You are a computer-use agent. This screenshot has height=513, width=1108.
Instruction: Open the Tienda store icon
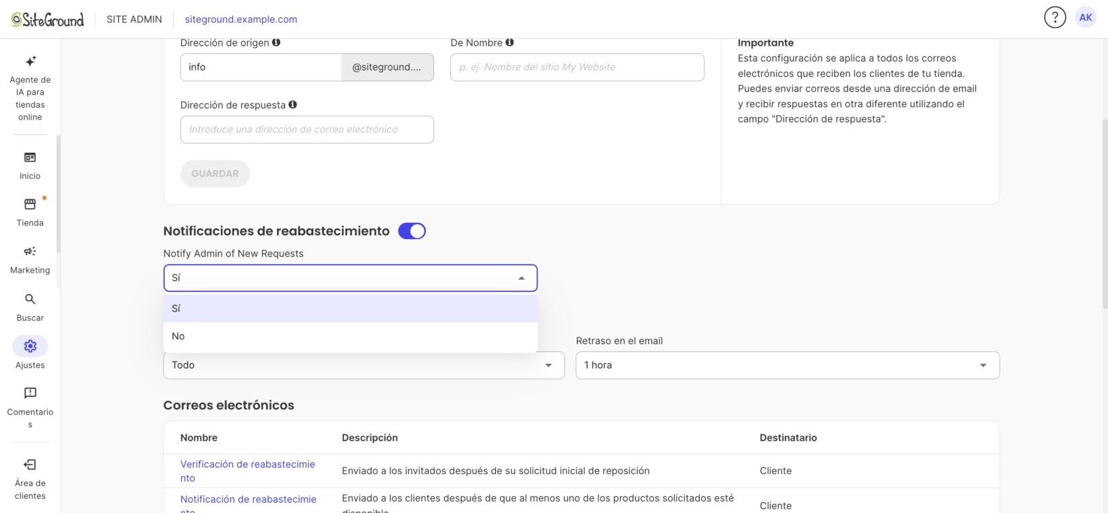[x=30, y=204]
